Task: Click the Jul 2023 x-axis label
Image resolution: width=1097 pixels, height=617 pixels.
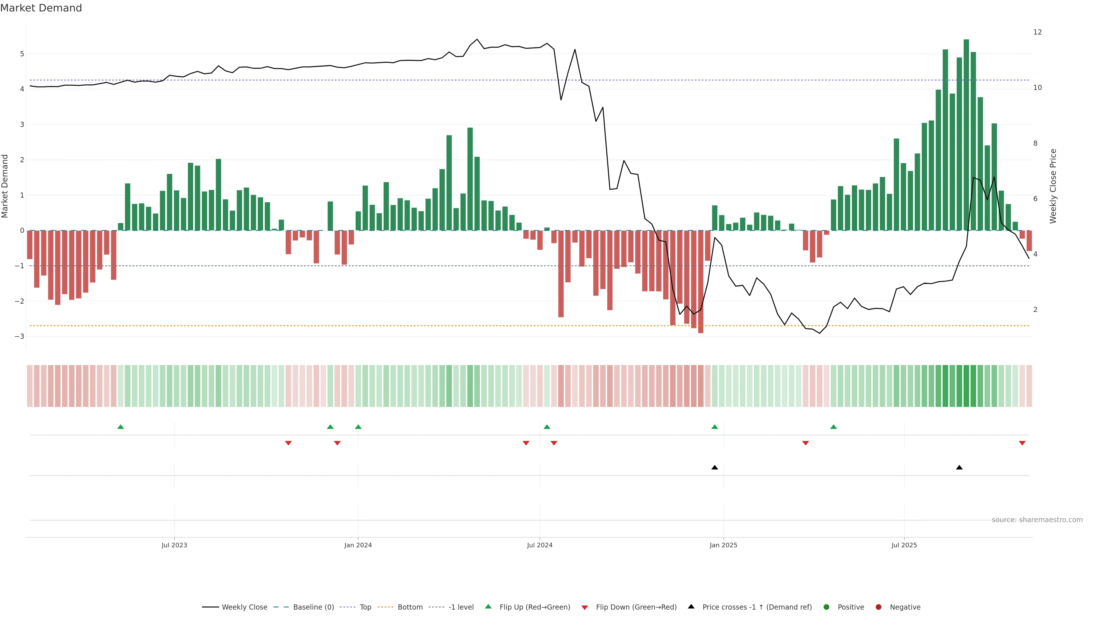Action: click(174, 545)
